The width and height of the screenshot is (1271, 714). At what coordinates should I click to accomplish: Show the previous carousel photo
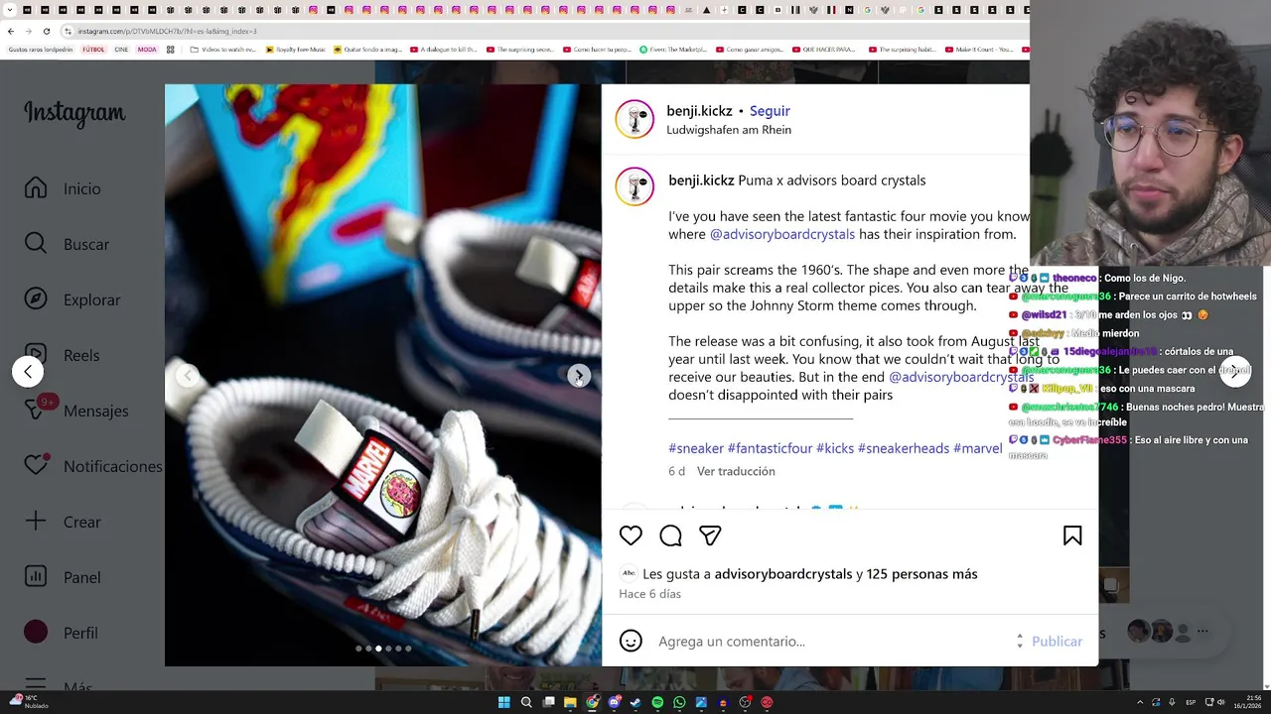pyautogui.click(x=188, y=375)
